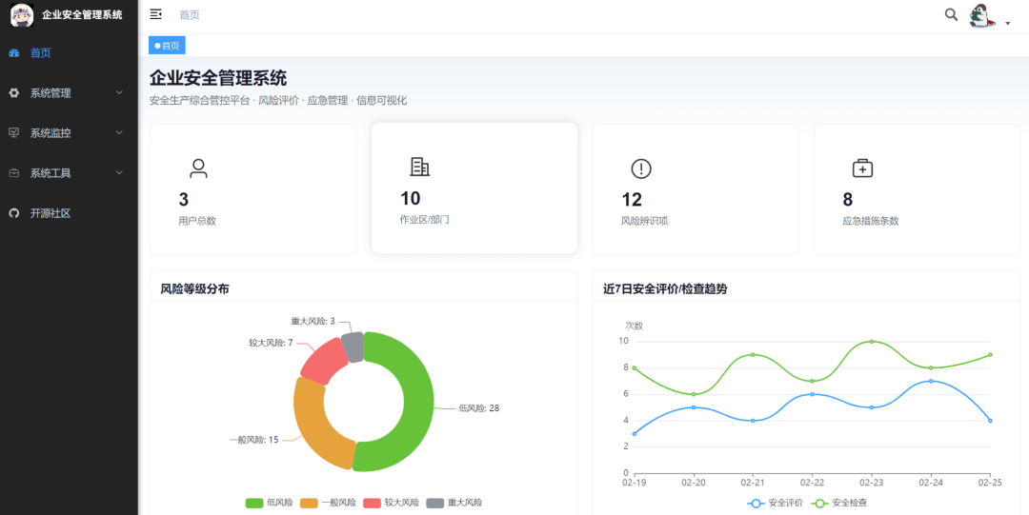Click the 风险等级分布 panel title
Viewport: 1029px width, 515px height.
pyautogui.click(x=195, y=288)
